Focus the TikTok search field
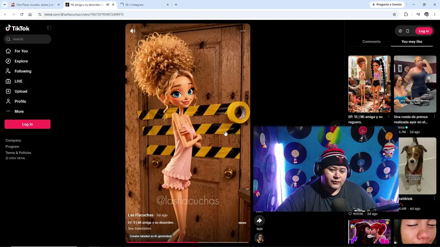Image resolution: width=440 pixels, height=247 pixels. [x=27, y=39]
